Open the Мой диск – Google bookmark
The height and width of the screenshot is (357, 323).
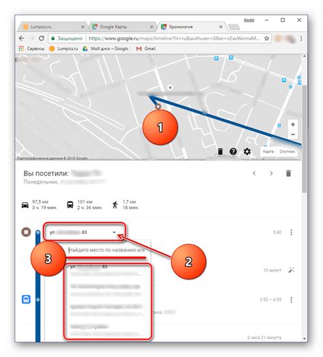pyautogui.click(x=106, y=48)
